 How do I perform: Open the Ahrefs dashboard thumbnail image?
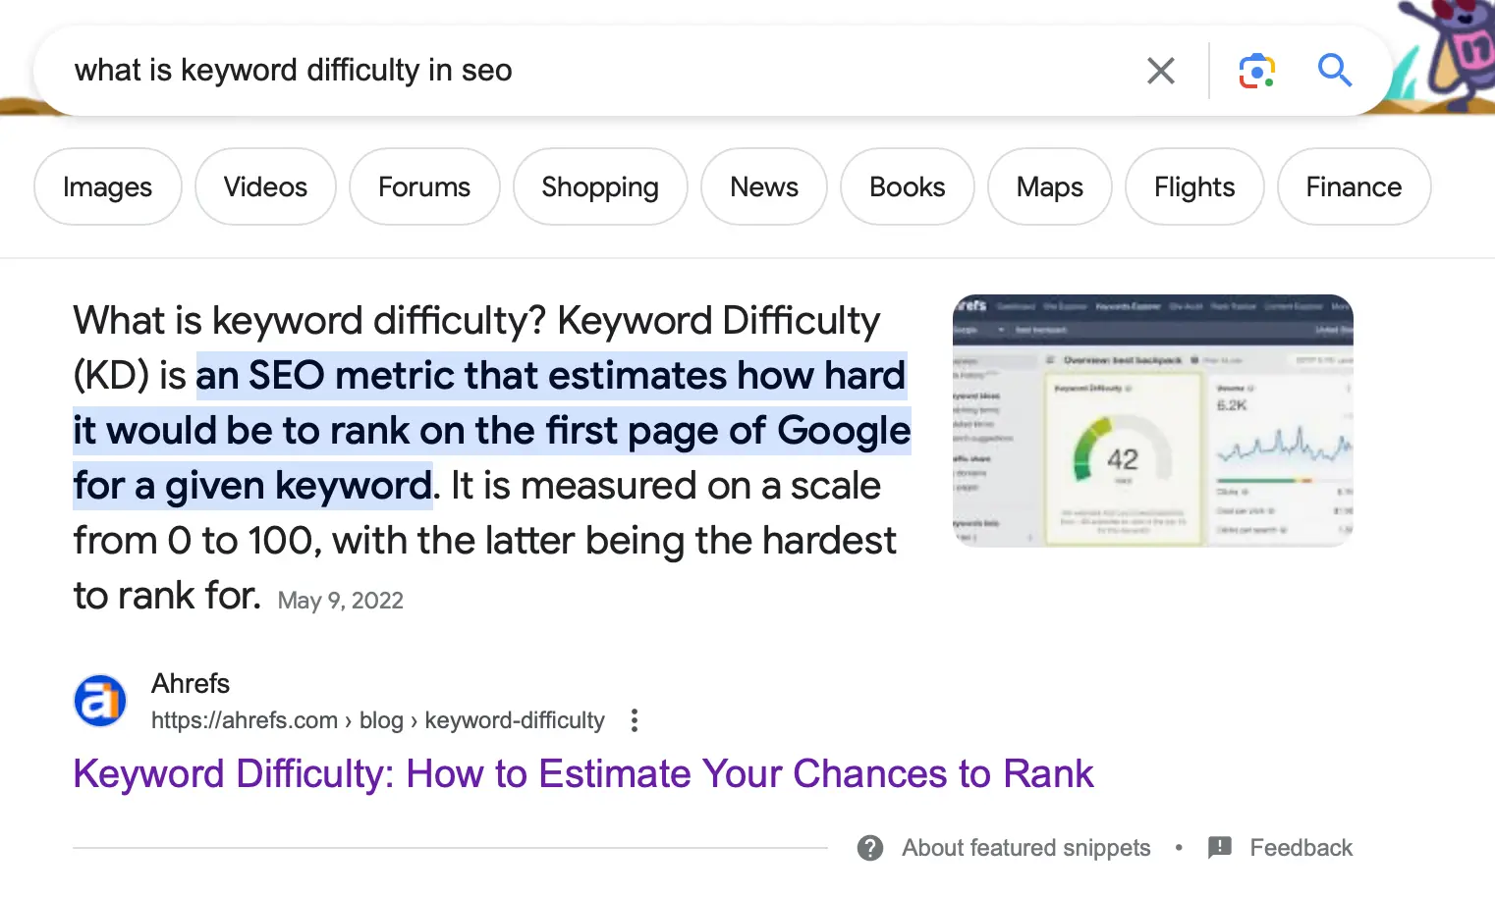click(1153, 420)
